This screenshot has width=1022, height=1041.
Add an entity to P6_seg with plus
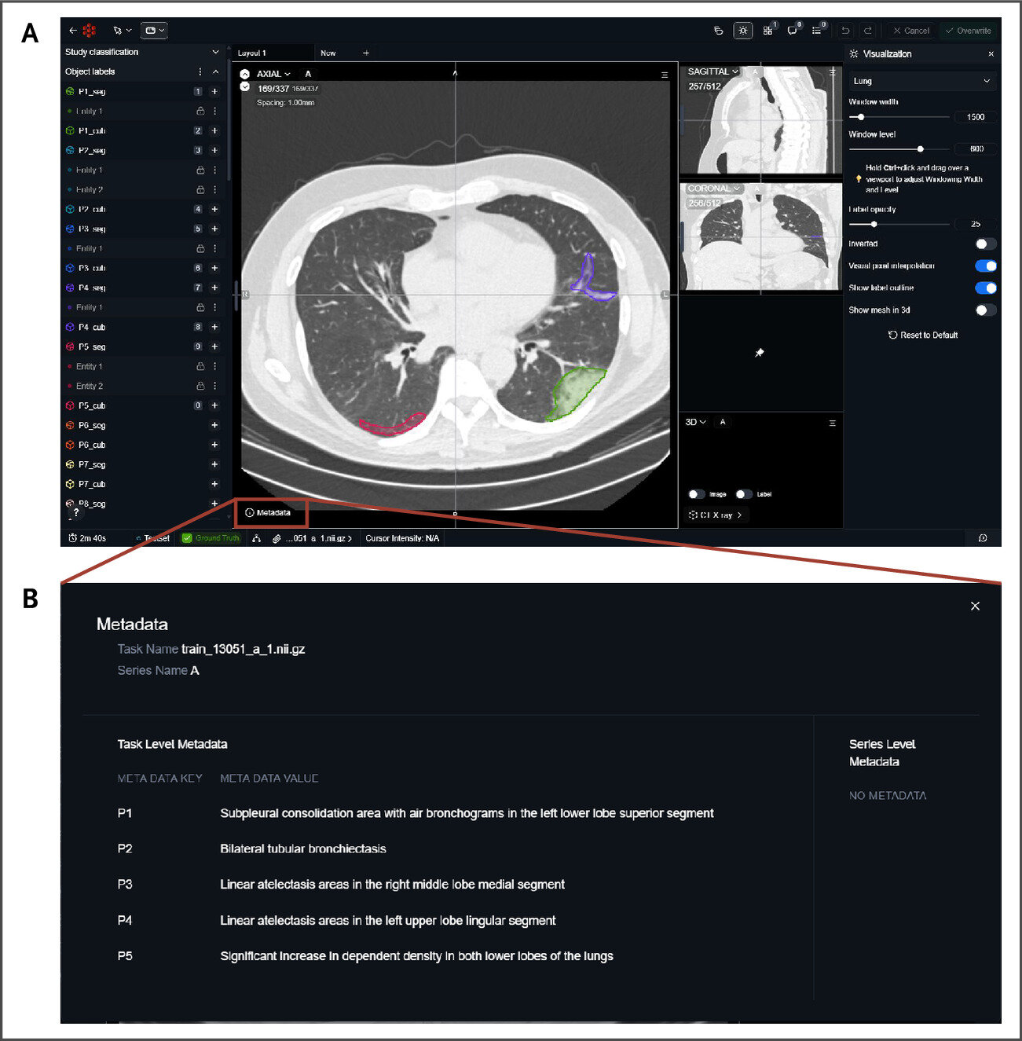click(214, 425)
